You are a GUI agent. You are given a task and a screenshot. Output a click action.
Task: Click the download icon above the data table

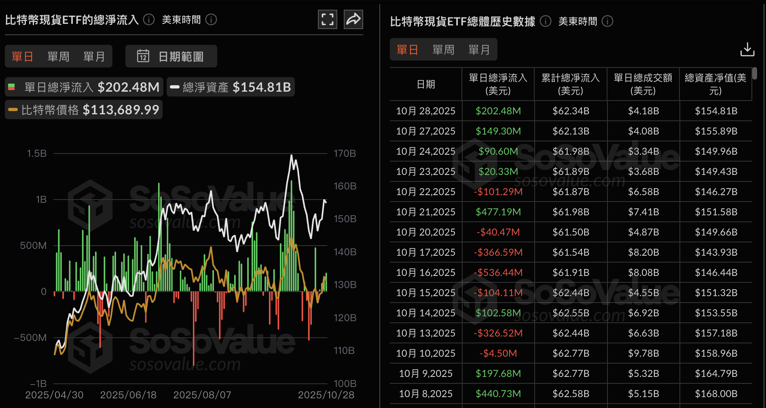click(x=747, y=49)
